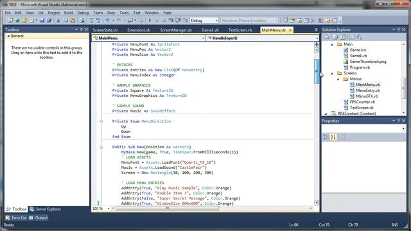Toggle auto-hide pin on Properties panel
The image size is (411, 231).
[398, 121]
